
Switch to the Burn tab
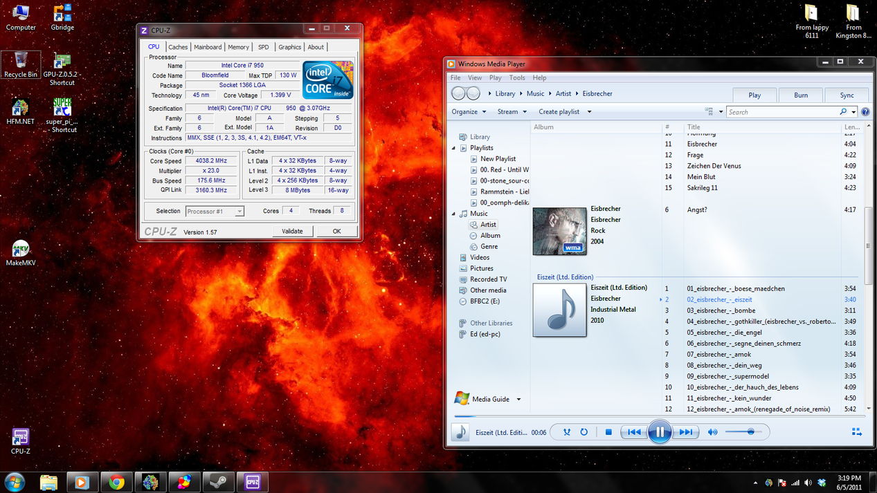coord(801,95)
